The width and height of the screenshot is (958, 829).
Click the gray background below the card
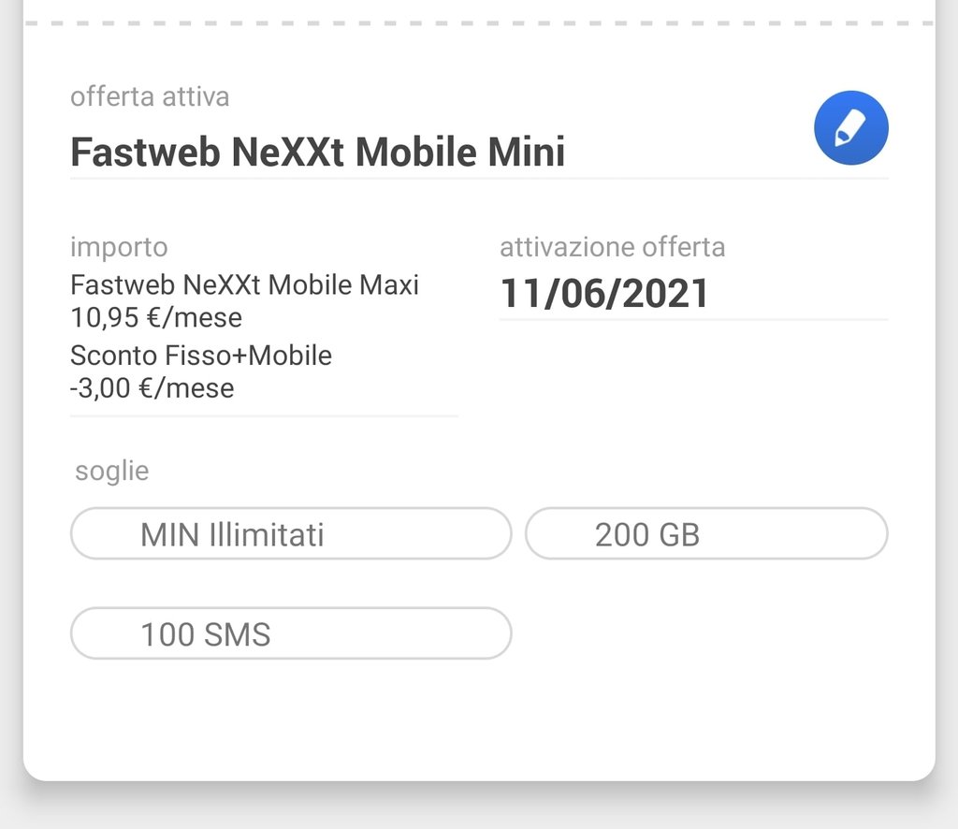(x=479, y=808)
